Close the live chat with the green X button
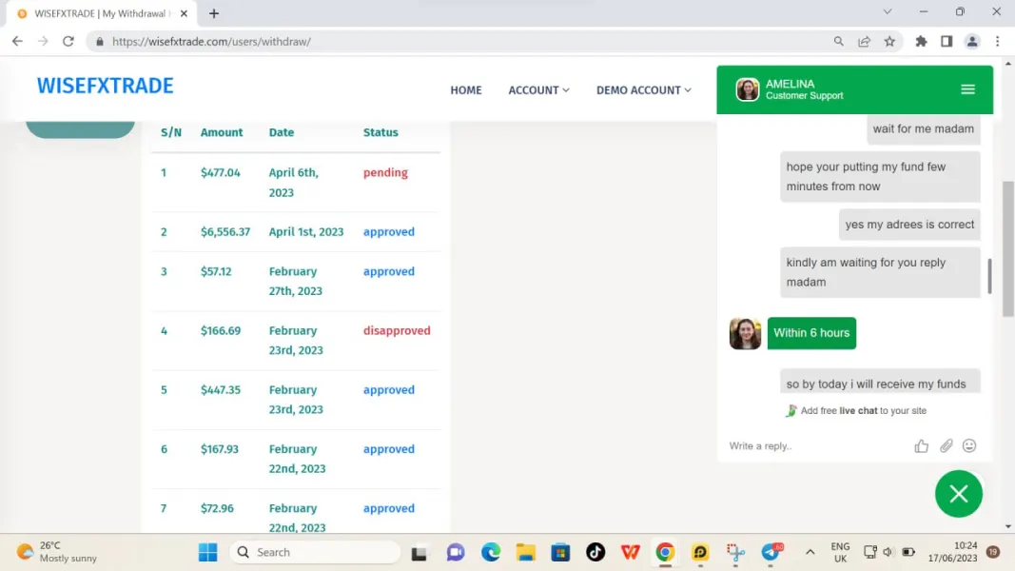 click(x=959, y=494)
